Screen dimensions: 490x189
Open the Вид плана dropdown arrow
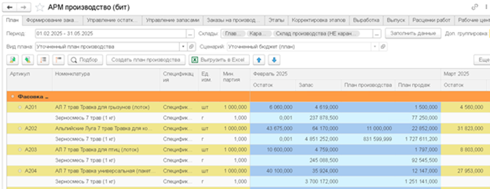(x=183, y=47)
